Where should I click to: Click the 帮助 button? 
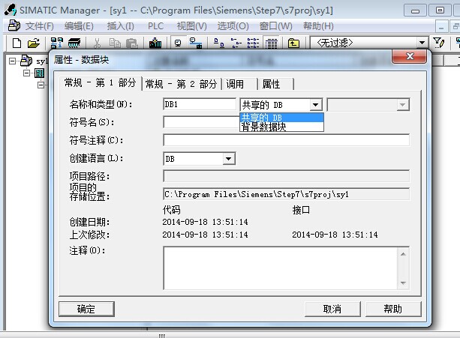[x=393, y=309]
